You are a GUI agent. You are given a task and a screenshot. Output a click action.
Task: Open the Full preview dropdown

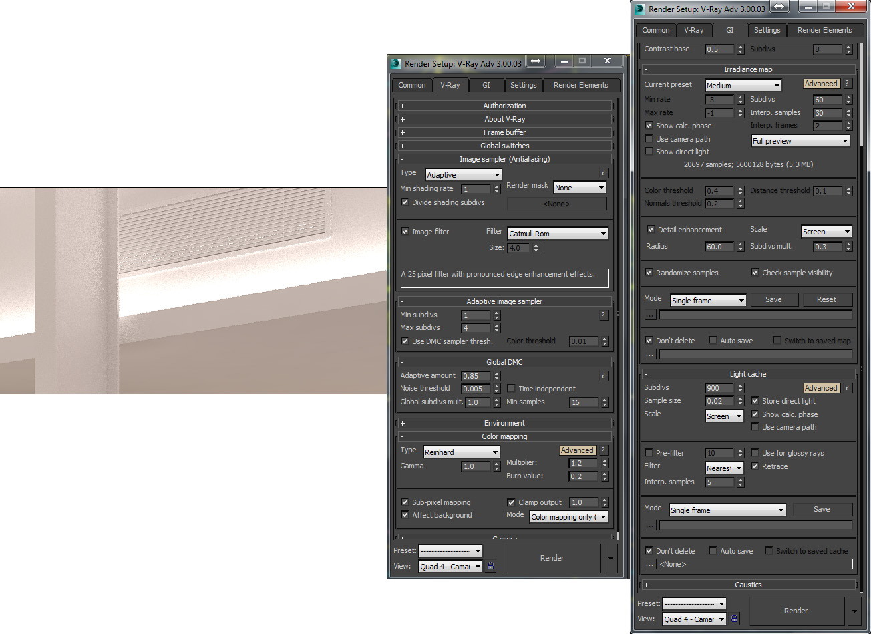coord(801,141)
